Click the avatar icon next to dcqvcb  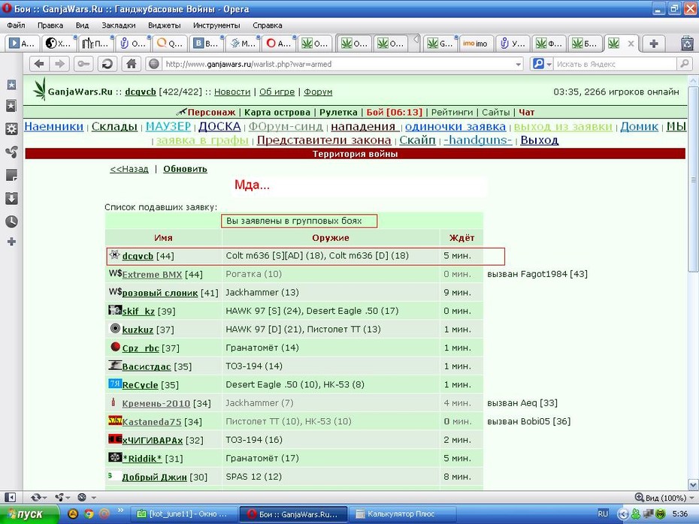(x=114, y=255)
